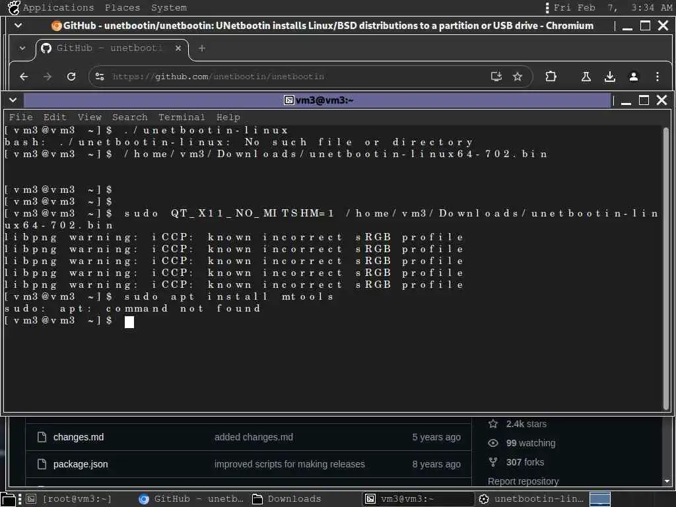676x507 pixels.
Task: Open 'improved scripts for making releases' commit
Action: (289, 464)
